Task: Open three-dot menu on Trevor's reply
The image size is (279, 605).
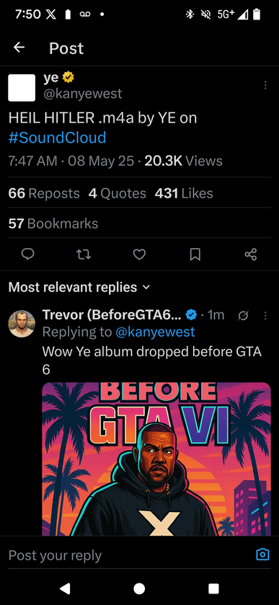Action: coord(265,316)
